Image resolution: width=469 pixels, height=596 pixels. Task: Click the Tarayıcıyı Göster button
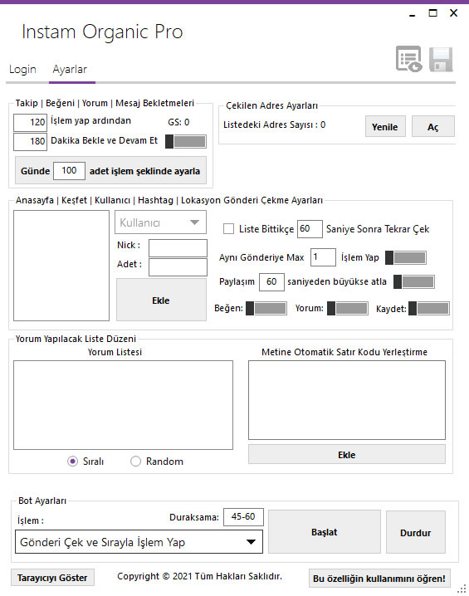click(52, 578)
